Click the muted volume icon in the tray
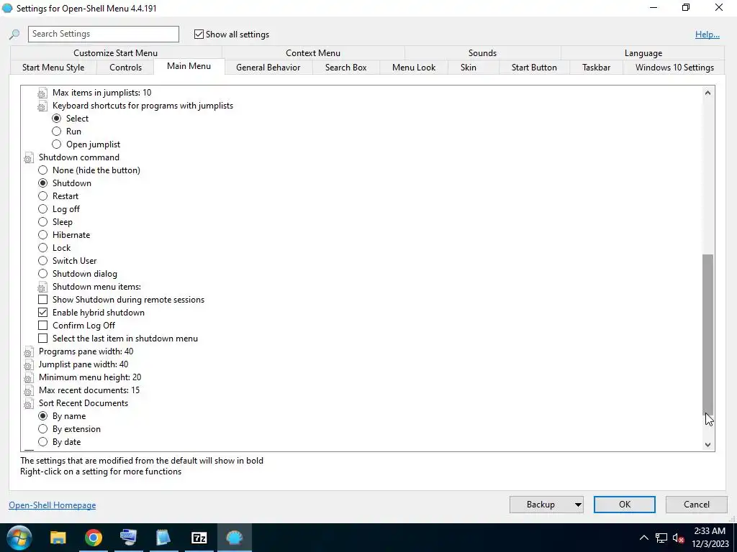Screen dimensions: 737x552 [x=678, y=538]
